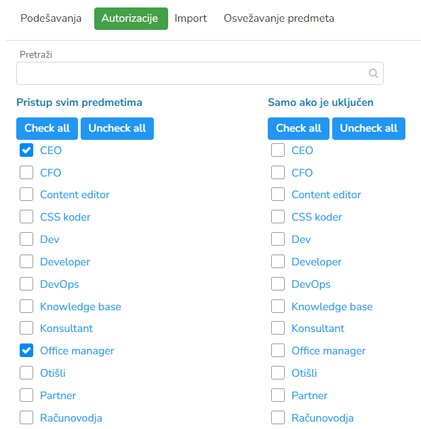
Task: Uncheck CEO under Pristup svim predmetima
Action: coord(26,150)
